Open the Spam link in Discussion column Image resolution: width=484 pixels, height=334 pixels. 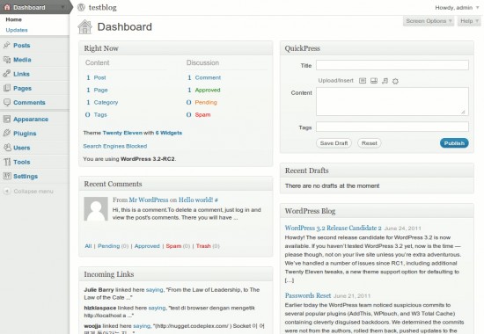202,115
